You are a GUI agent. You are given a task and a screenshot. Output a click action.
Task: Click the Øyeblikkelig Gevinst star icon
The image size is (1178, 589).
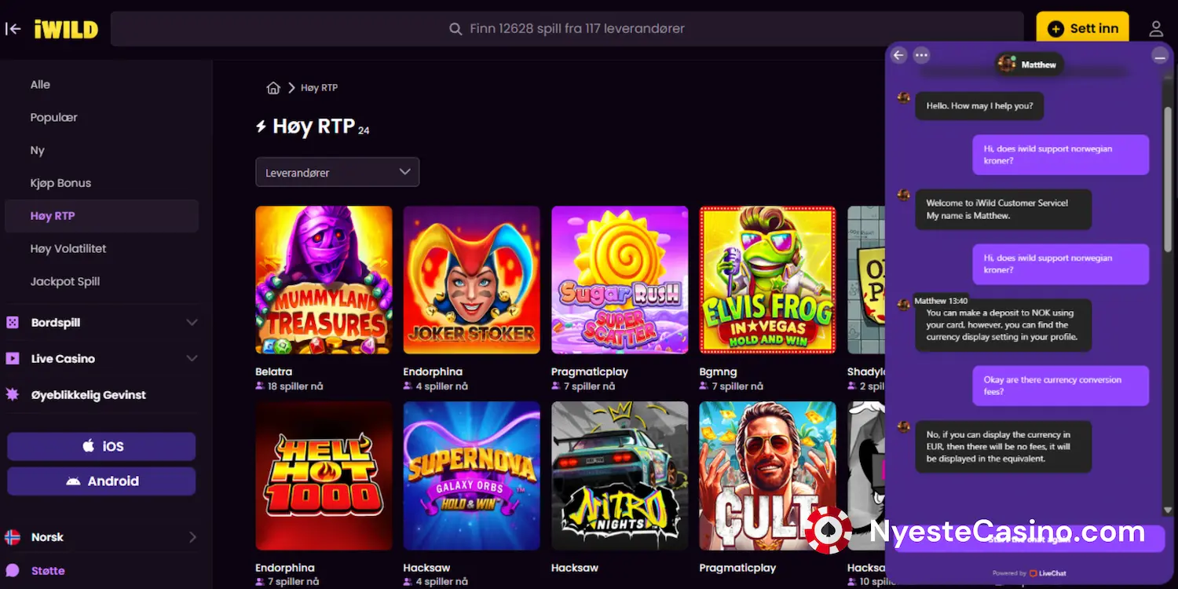[x=13, y=394]
